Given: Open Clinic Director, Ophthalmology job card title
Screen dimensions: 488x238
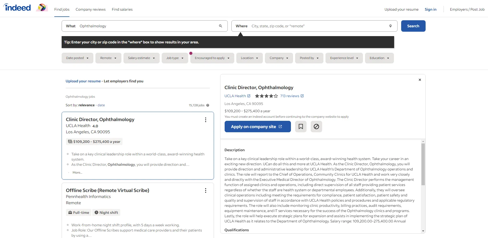Looking at the screenshot, I should click(100, 120).
